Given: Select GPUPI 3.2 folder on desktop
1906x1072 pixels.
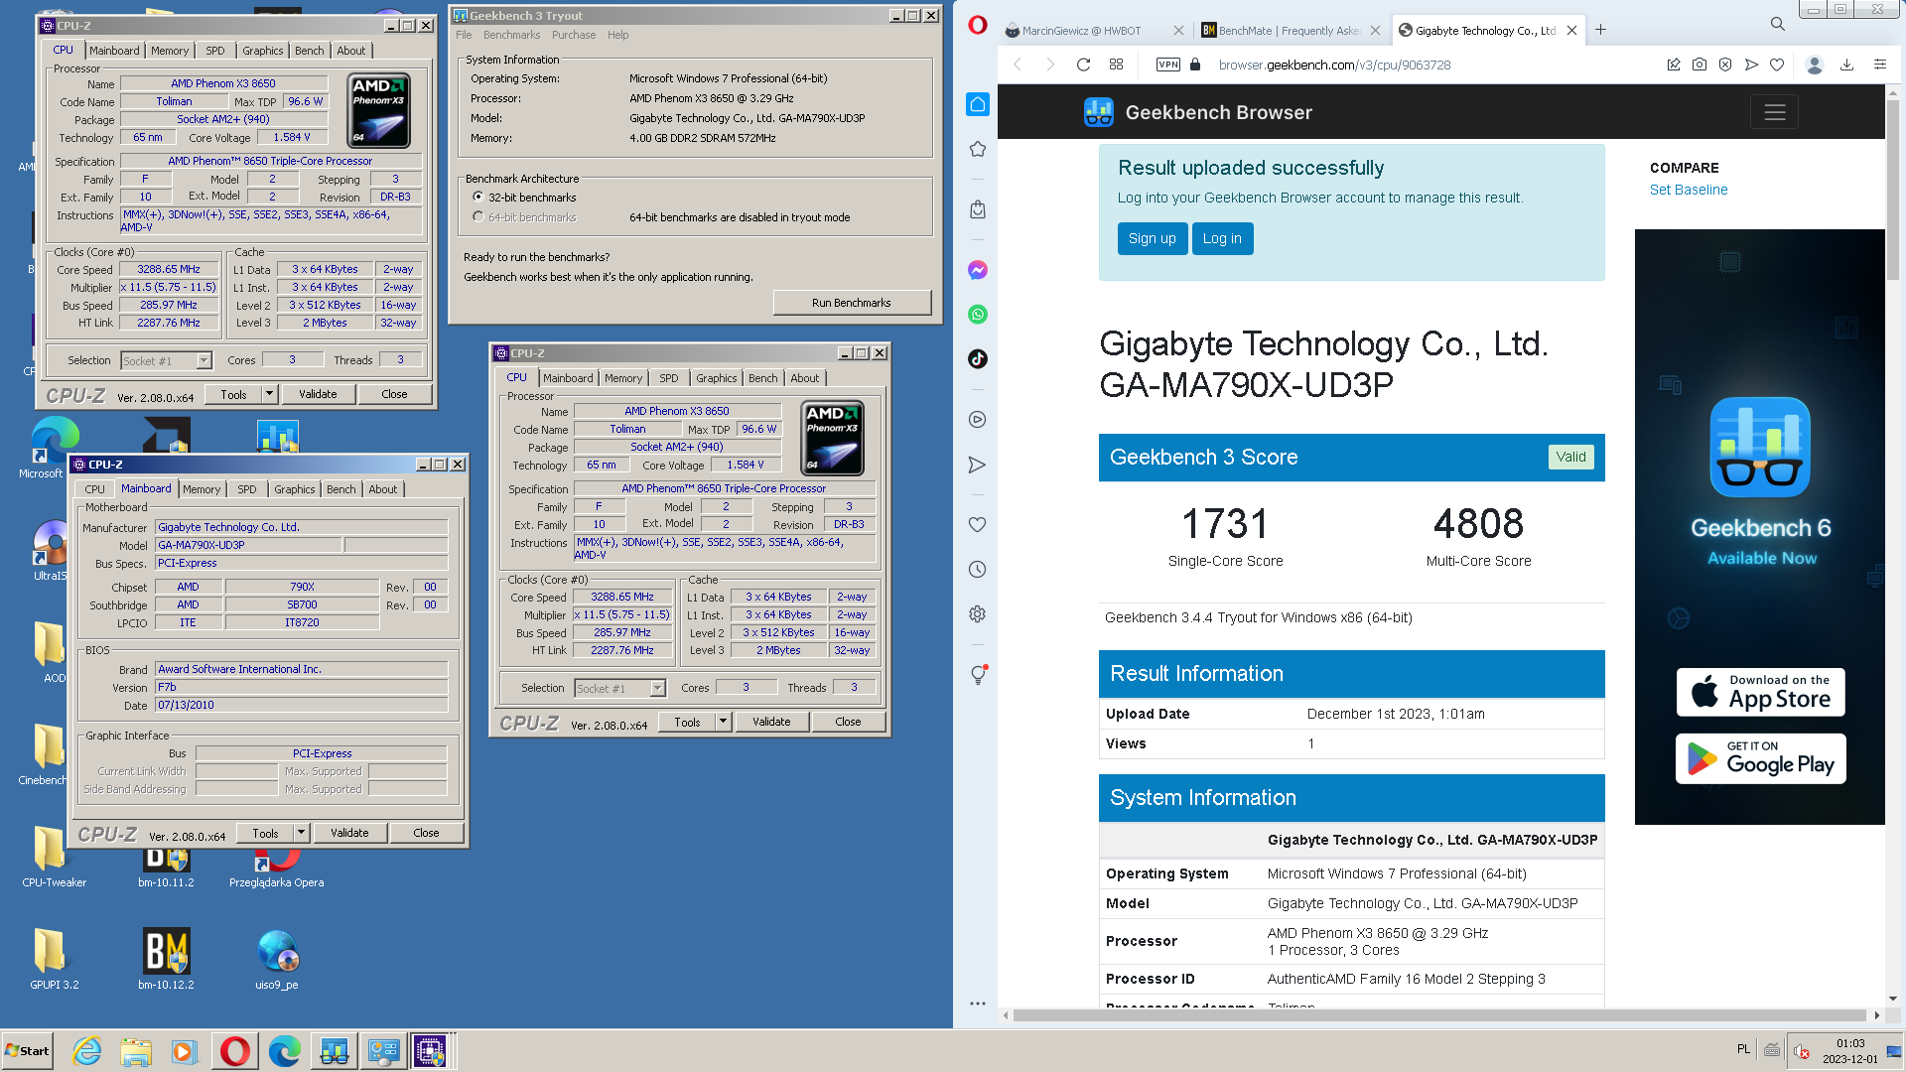Looking at the screenshot, I should click(54, 959).
